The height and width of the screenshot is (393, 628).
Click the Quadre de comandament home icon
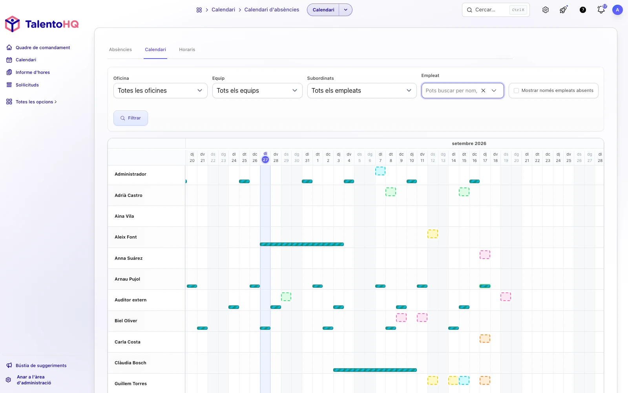[9, 48]
